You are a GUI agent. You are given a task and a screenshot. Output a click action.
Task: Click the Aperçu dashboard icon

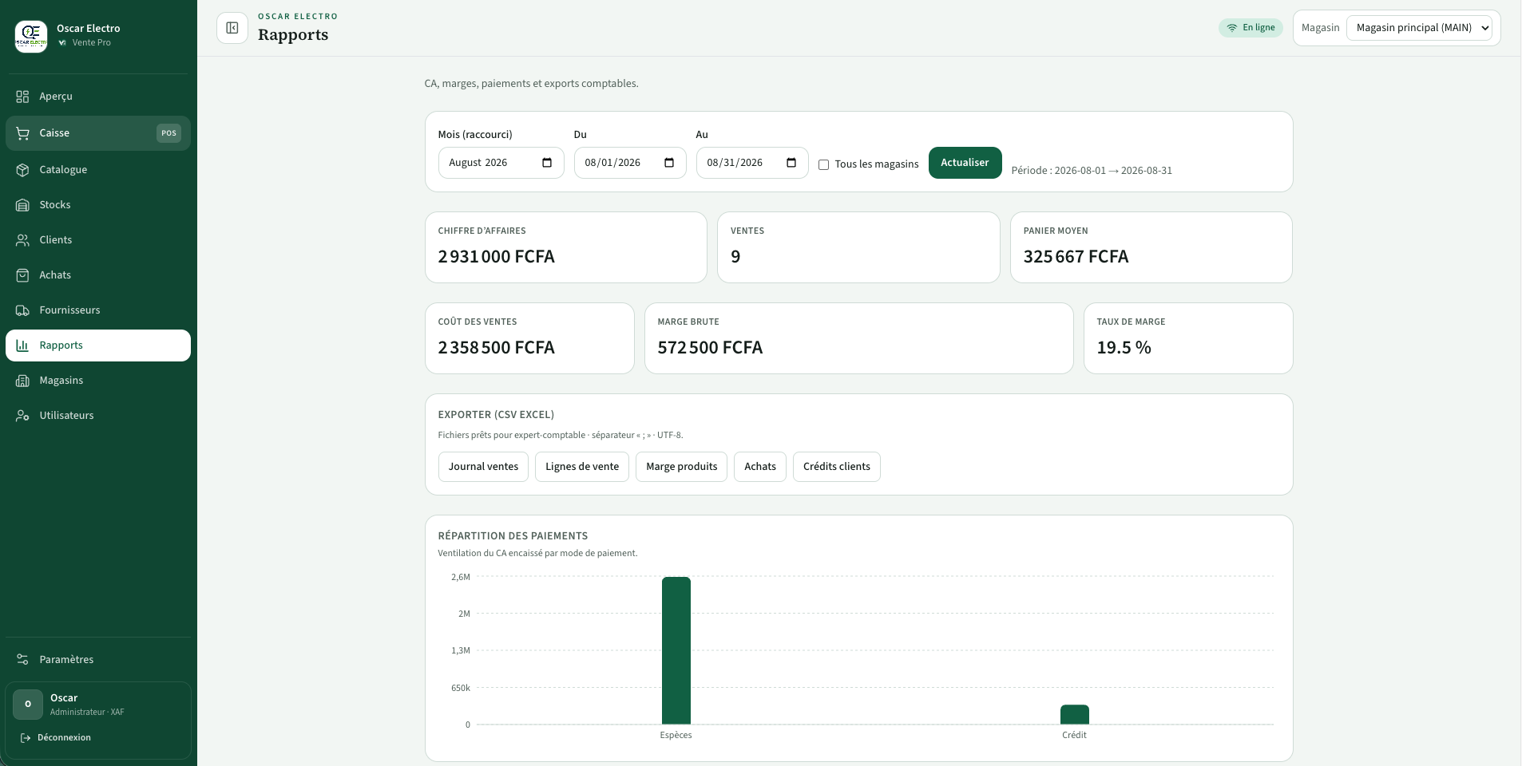[22, 97]
